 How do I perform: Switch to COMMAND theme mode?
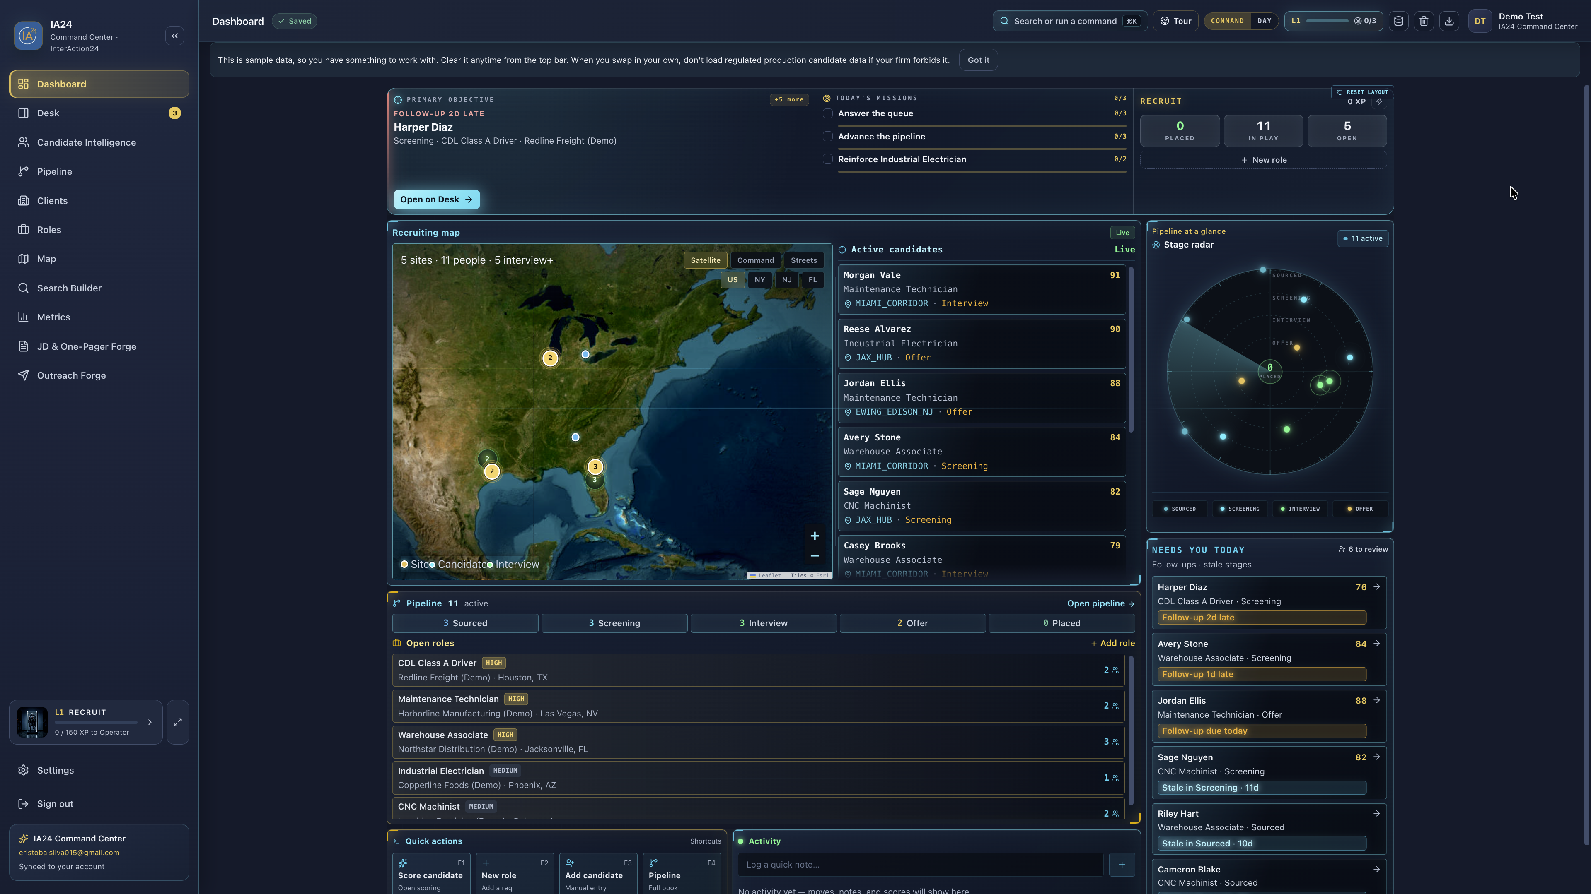1227,21
